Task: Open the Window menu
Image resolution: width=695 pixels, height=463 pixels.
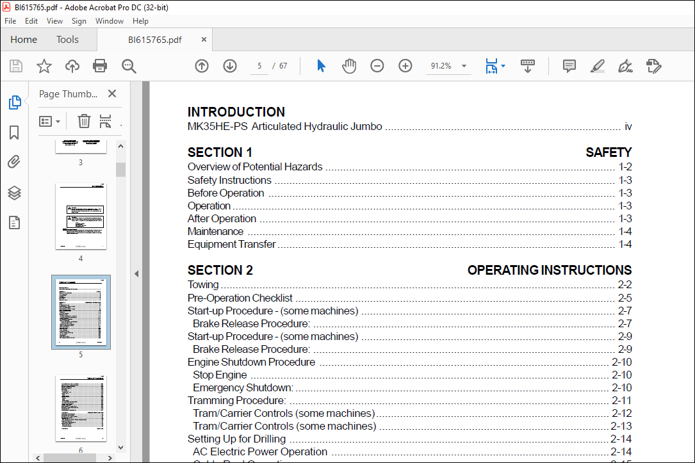Action: tap(110, 21)
